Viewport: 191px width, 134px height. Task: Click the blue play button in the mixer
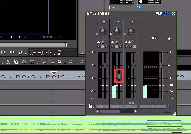(170, 106)
